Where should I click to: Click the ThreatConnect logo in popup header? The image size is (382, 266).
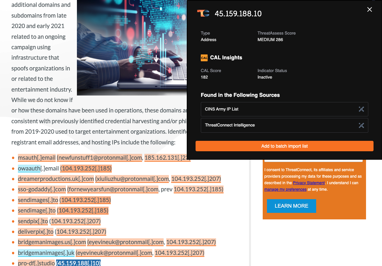coord(203,13)
